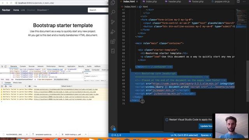This screenshot has width=249, height=140.
Task: Click the #navbarsExampleDefault breadcrumb in DevTools
Action: [x=24, y=79]
